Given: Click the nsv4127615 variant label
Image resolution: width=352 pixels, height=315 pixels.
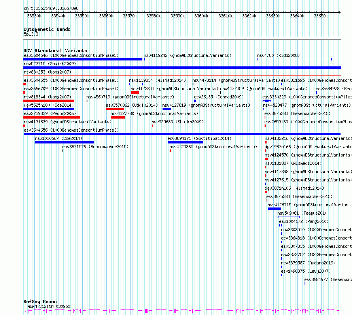Looking at the screenshot, I should (308, 180).
